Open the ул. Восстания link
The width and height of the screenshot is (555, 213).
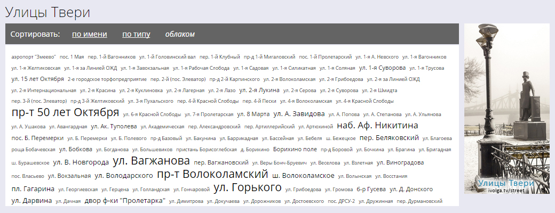(x=391, y=176)
